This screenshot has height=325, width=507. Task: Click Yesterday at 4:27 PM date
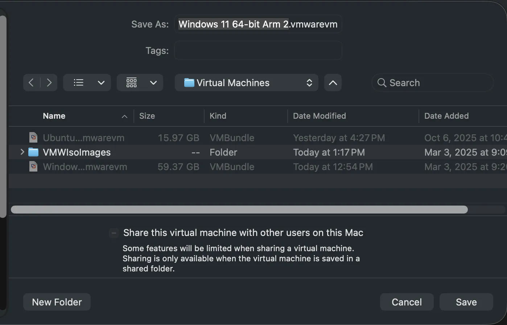(x=339, y=138)
